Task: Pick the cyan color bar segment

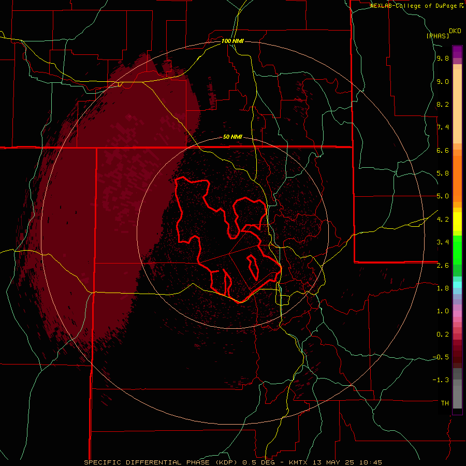Action: point(457,285)
